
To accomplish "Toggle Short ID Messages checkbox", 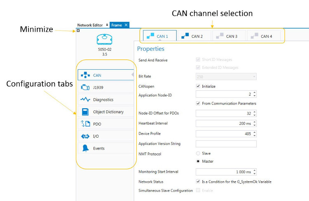I will [x=198, y=59].
